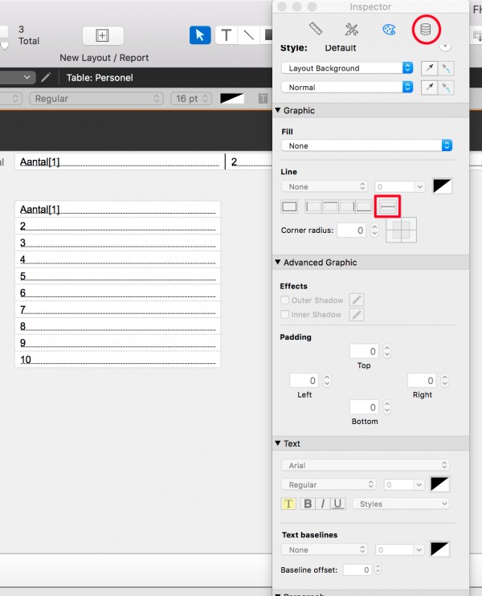Click the pencil Edit Layout icon
The image size is (482, 596).
pyautogui.click(x=46, y=78)
